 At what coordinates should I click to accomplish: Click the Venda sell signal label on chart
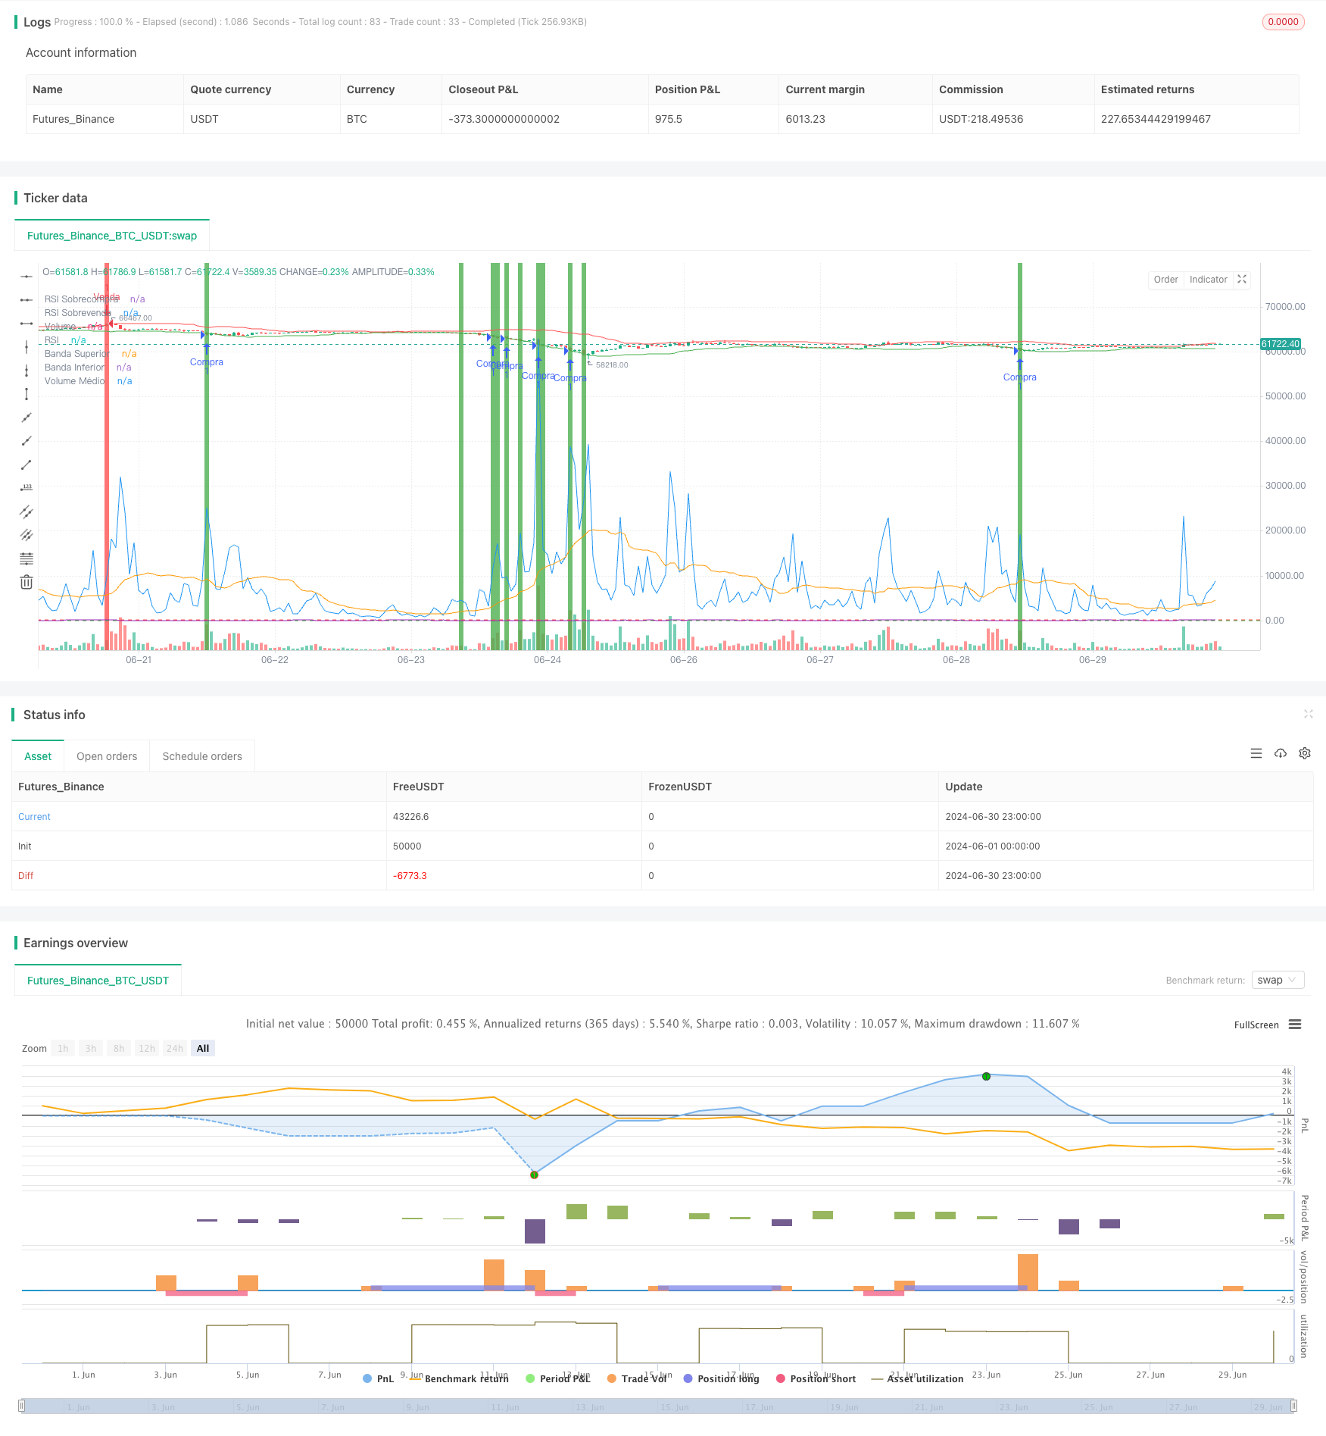[107, 297]
